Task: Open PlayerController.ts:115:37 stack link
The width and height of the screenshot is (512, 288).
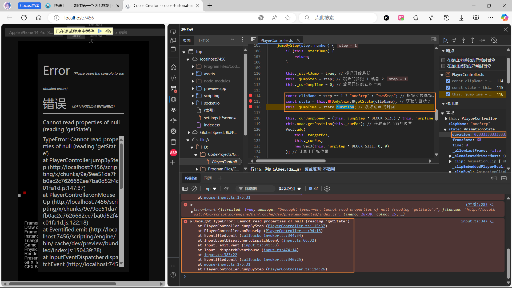Action: pos(296,226)
